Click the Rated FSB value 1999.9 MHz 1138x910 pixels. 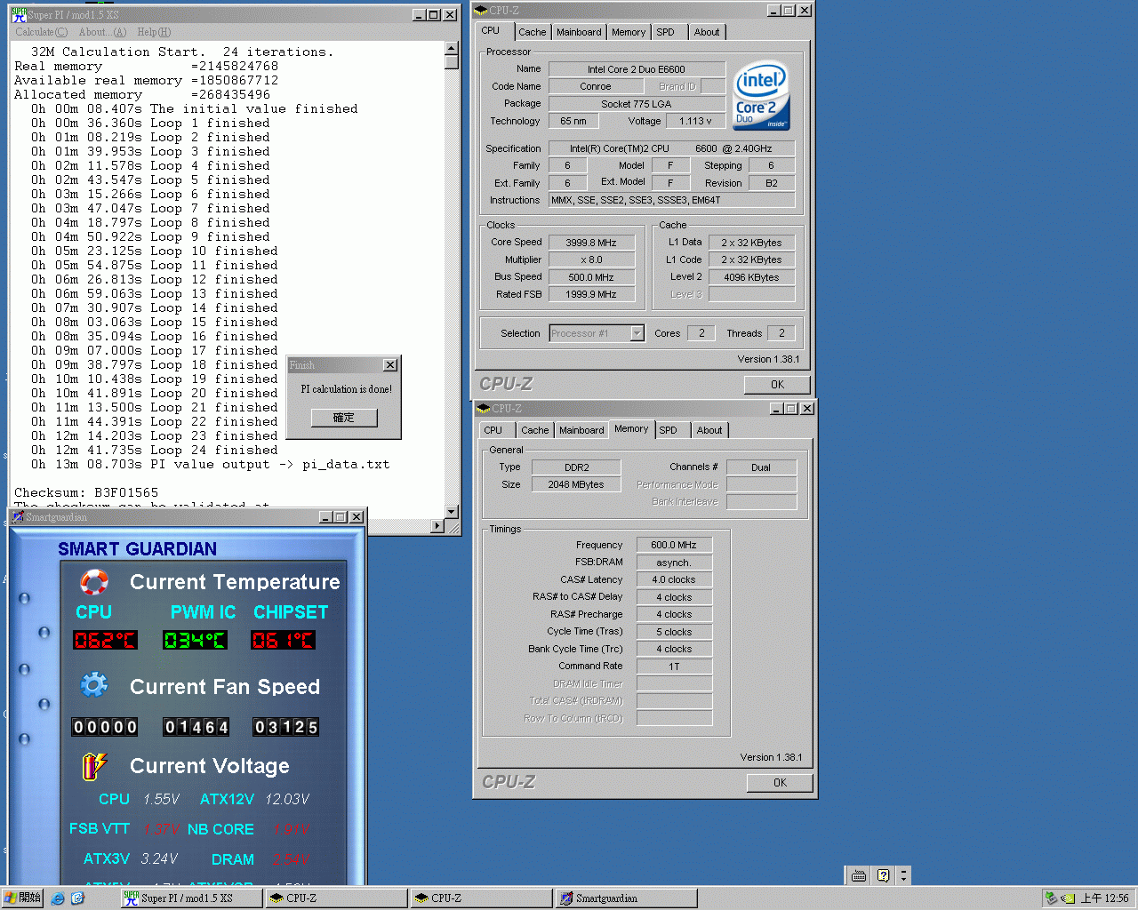[591, 294]
